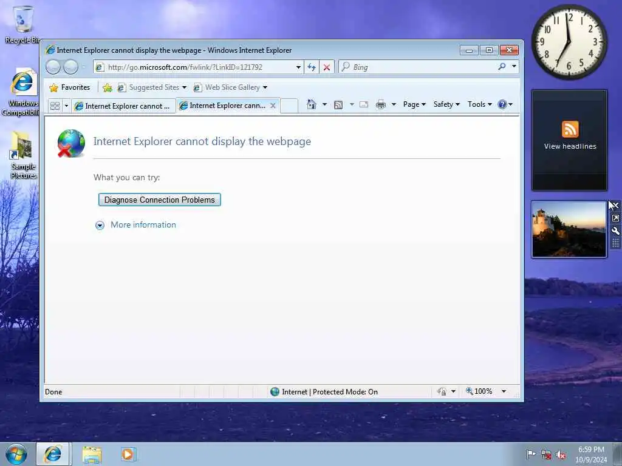Expand the zoom level dropdown arrow

[504, 391]
